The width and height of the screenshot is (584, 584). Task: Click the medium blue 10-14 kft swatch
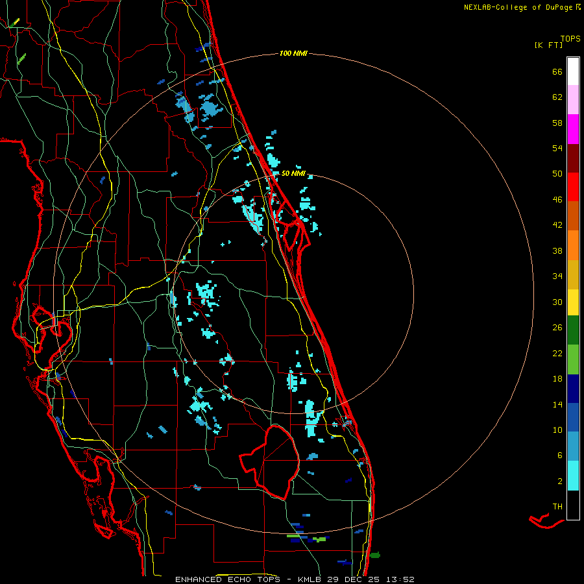[573, 417]
